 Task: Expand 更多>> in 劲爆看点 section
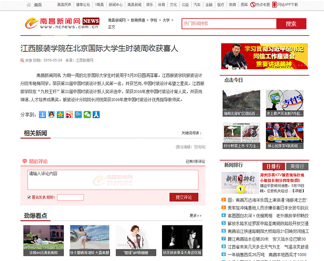pos(195,216)
